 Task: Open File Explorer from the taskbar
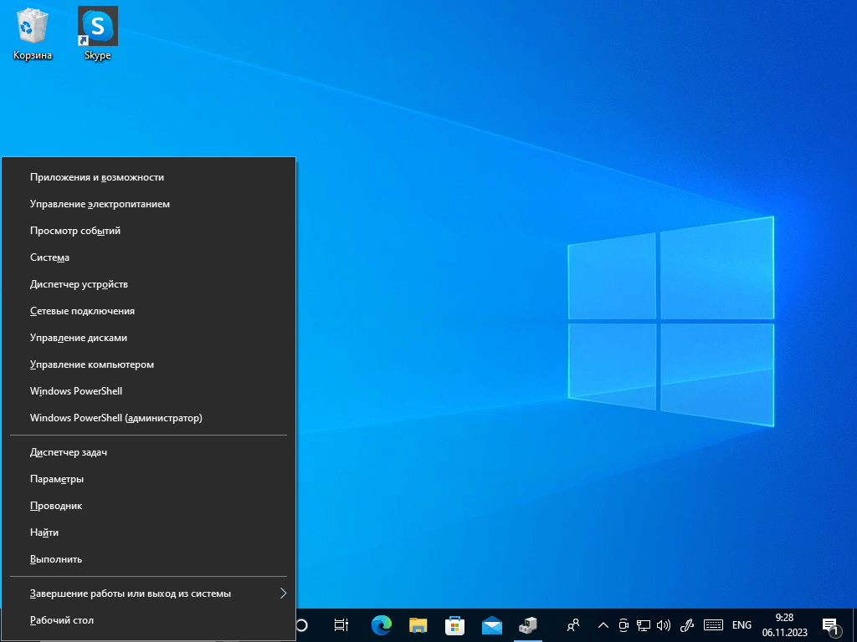tap(418, 625)
